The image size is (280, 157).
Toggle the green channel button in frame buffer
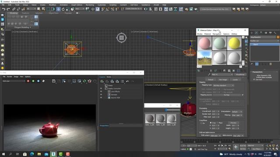33,81
